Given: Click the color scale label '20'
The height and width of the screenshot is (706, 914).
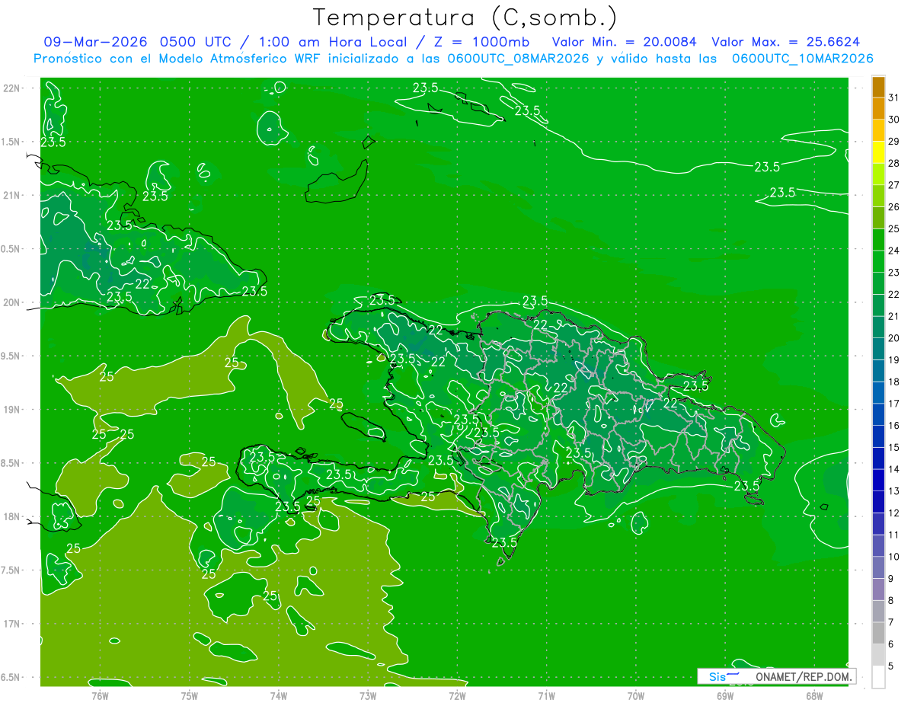Looking at the screenshot, I should coord(893,338).
